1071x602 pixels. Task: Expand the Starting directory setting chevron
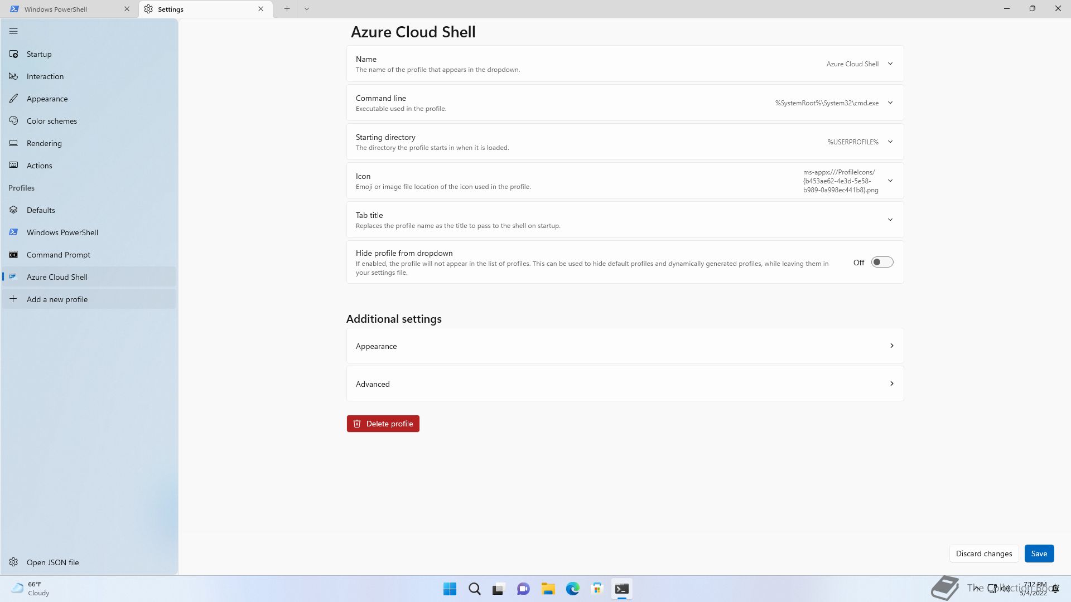click(x=890, y=142)
